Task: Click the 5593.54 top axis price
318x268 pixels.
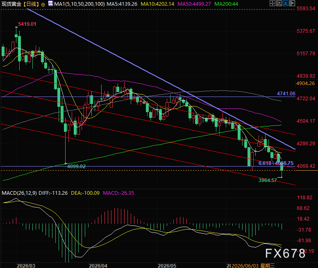Action: tap(306, 9)
